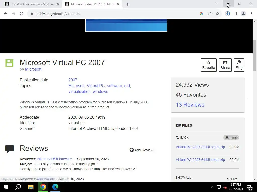
Task: Click the browser forward arrow
Action: coord(14,14)
